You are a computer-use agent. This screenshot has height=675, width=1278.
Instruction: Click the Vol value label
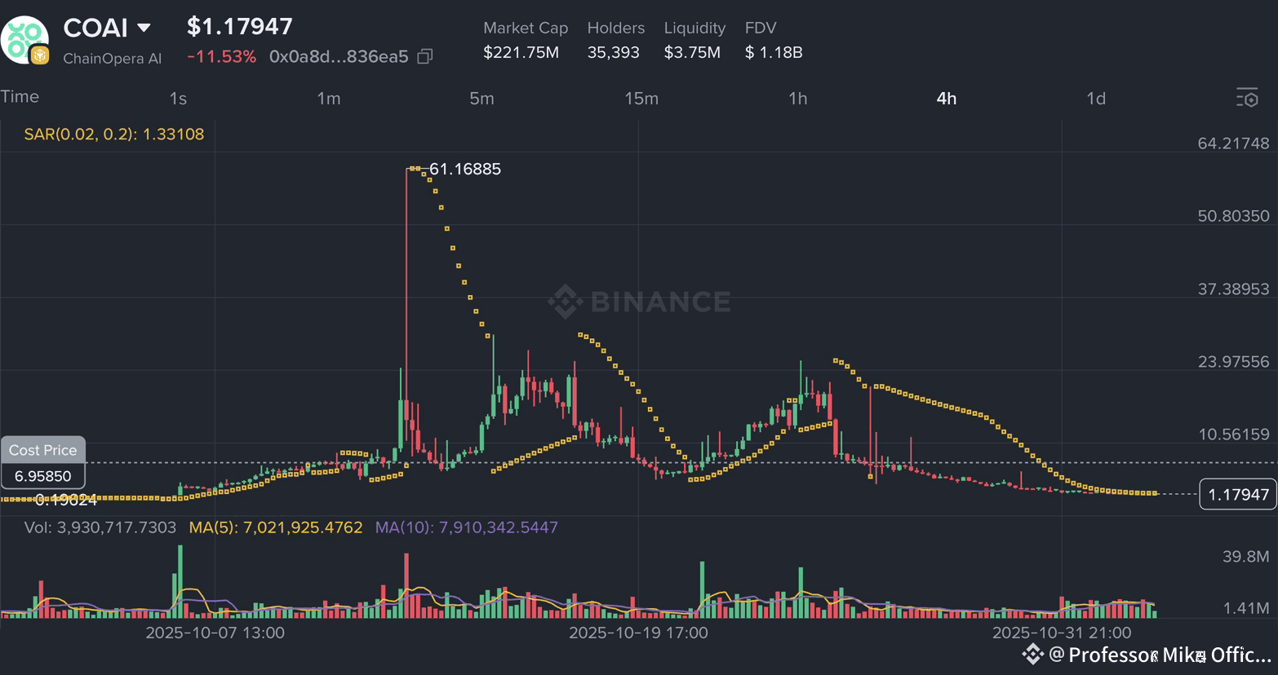point(100,527)
